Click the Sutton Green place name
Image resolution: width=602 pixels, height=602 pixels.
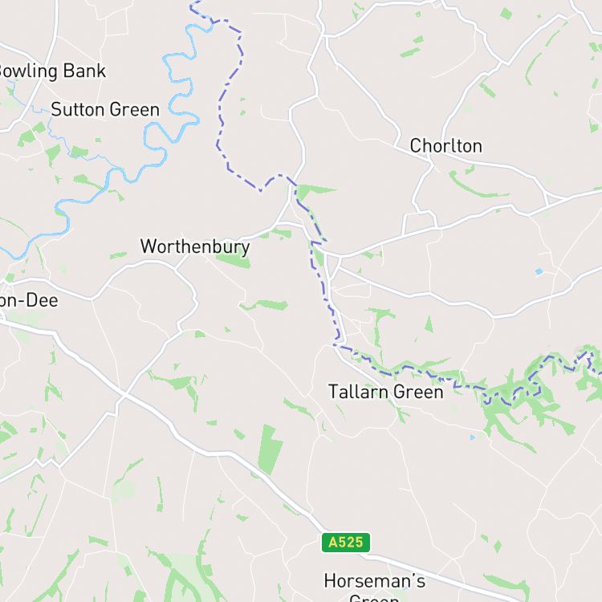[105, 110]
